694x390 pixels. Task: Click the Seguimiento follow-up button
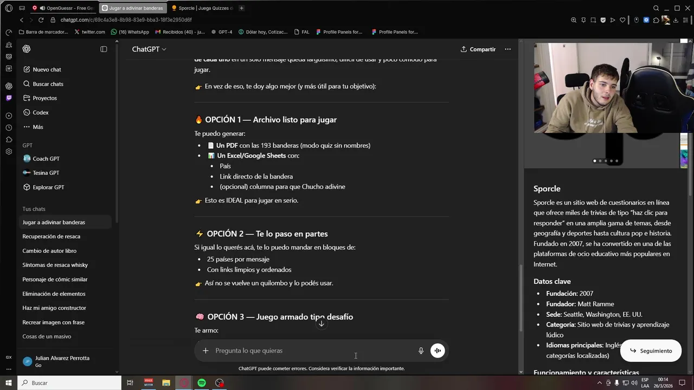click(651, 351)
